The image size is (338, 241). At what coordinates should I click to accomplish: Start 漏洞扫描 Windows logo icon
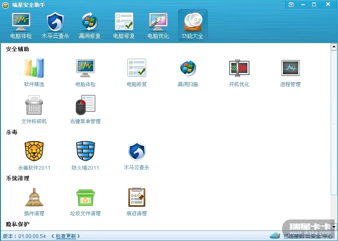(x=188, y=68)
